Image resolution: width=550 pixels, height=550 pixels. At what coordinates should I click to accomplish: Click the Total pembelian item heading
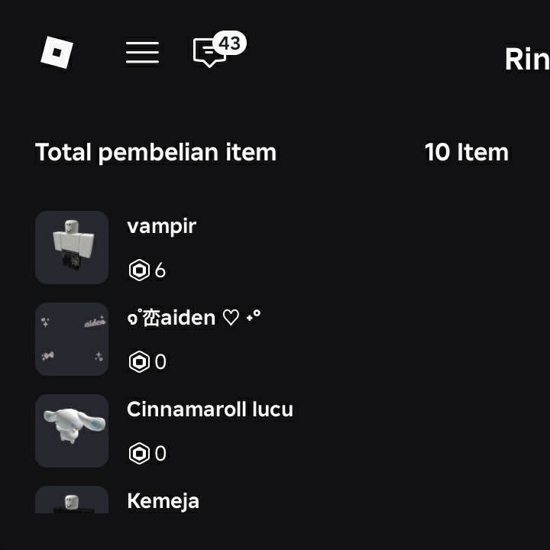click(156, 153)
